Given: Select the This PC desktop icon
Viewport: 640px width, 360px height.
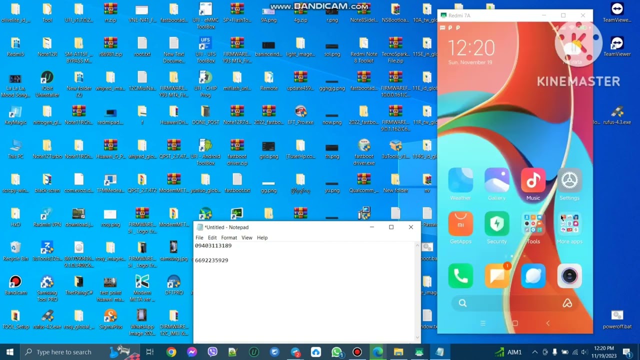Looking at the screenshot, I should (15, 149).
